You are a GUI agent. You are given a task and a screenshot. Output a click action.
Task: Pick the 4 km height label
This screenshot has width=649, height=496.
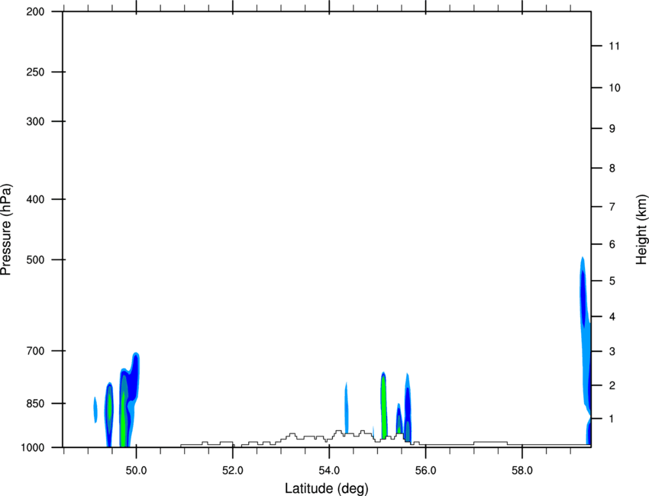click(x=612, y=317)
